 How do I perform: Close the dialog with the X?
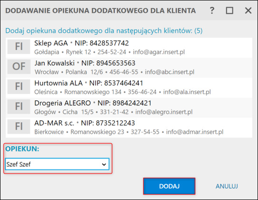pyautogui.click(x=248, y=10)
